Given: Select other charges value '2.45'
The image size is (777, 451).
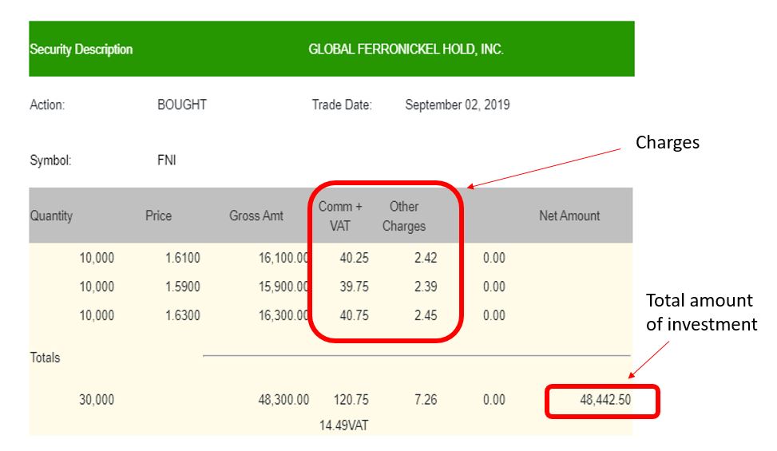Looking at the screenshot, I should pyautogui.click(x=426, y=315).
